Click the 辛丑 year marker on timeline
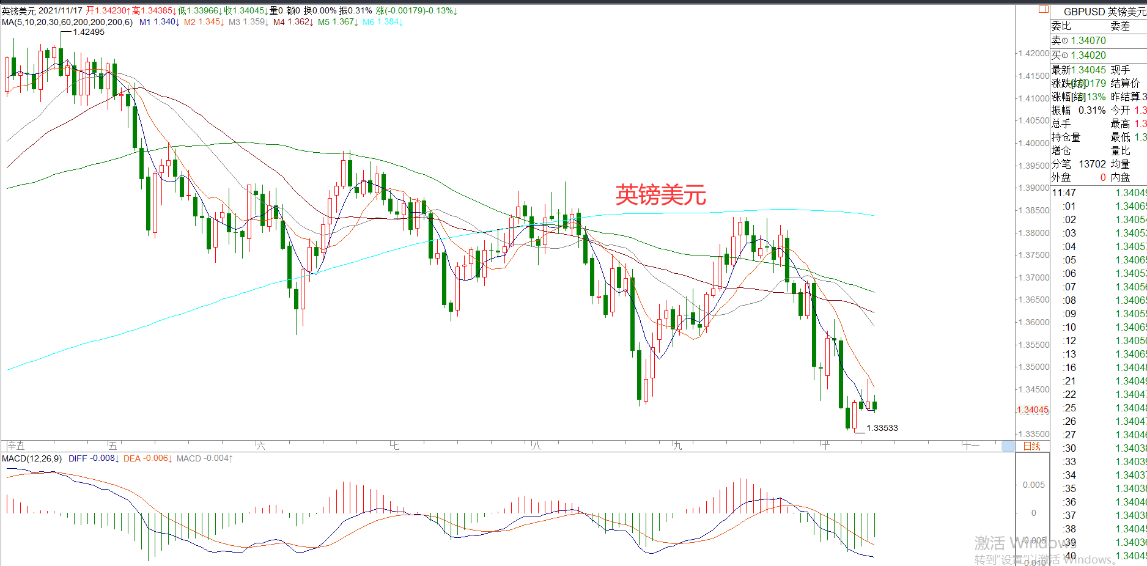This screenshot has height=566, width=1147. (16, 446)
